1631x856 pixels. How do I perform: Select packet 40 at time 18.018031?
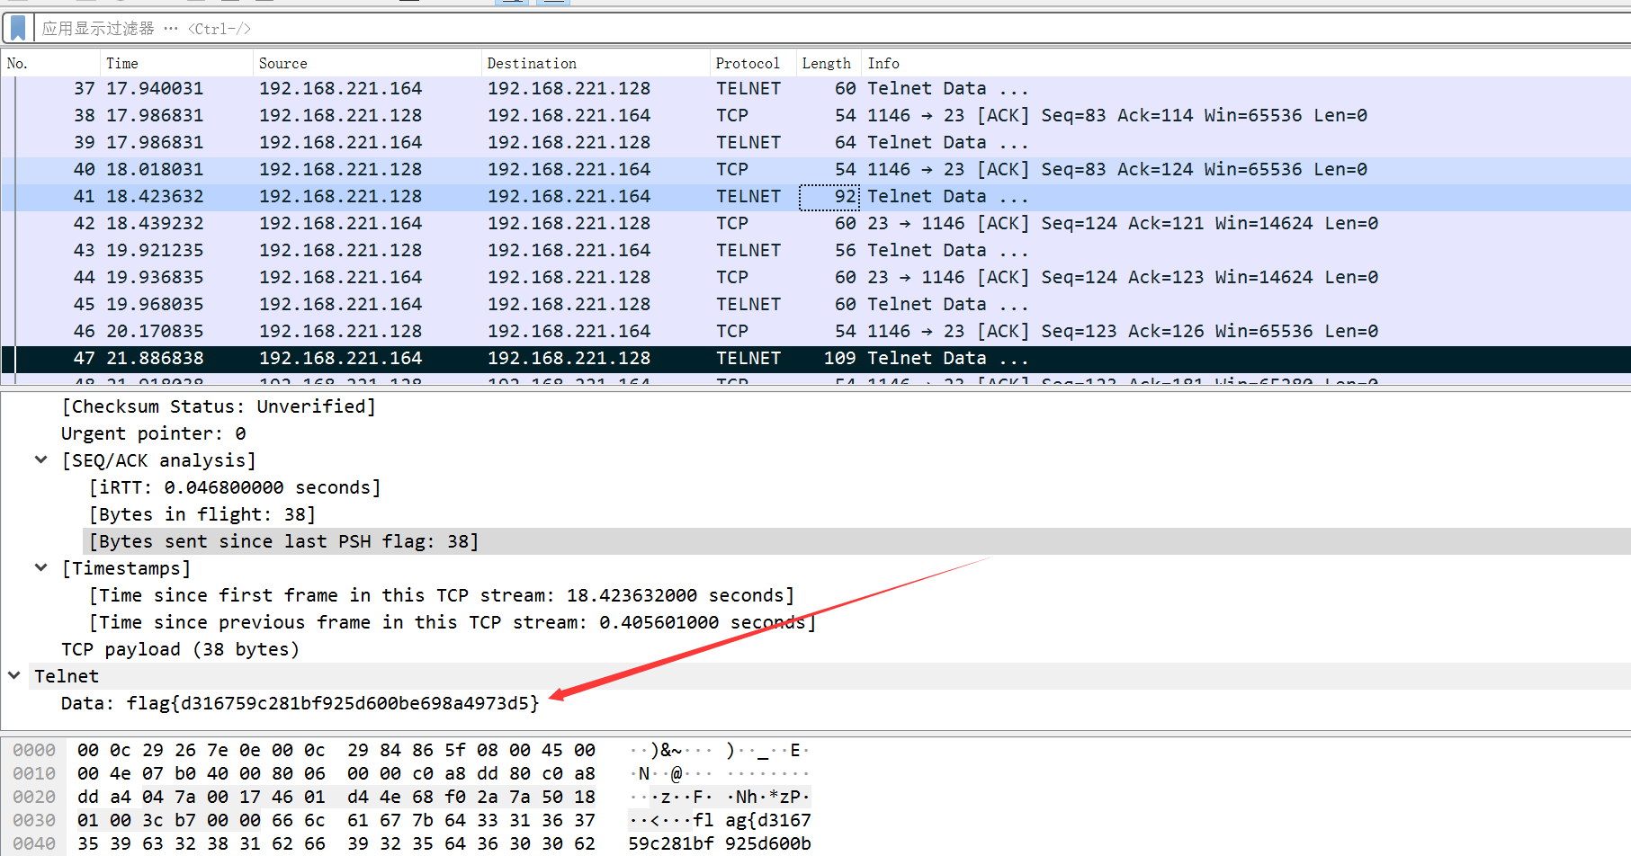pyautogui.click(x=816, y=169)
